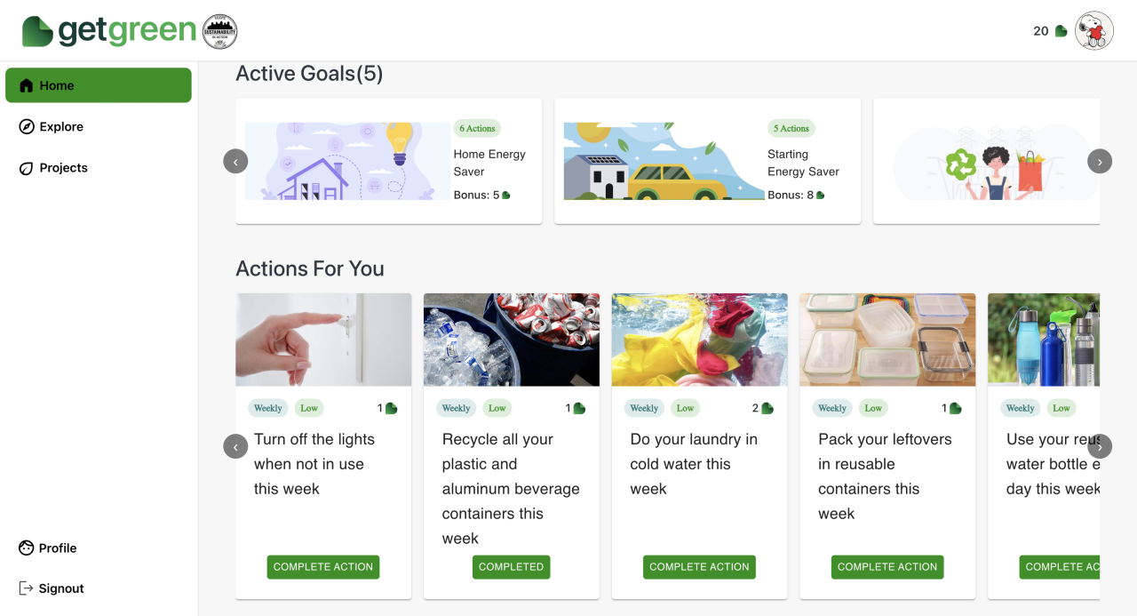Go to the Home menu item
The height and width of the screenshot is (616, 1137).
click(x=98, y=85)
